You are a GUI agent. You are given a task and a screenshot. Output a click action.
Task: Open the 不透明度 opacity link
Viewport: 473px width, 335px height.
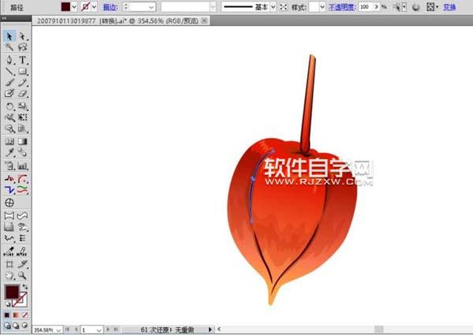[342, 7]
